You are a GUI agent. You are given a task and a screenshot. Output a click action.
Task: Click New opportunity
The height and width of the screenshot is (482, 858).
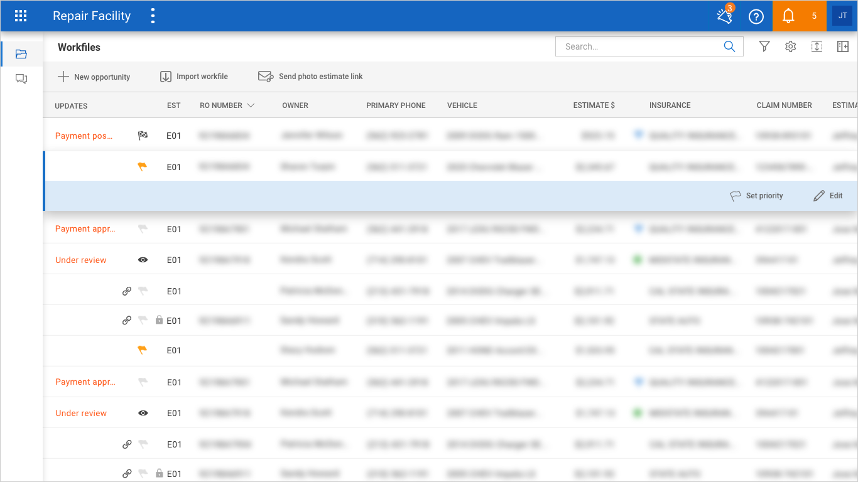point(94,77)
